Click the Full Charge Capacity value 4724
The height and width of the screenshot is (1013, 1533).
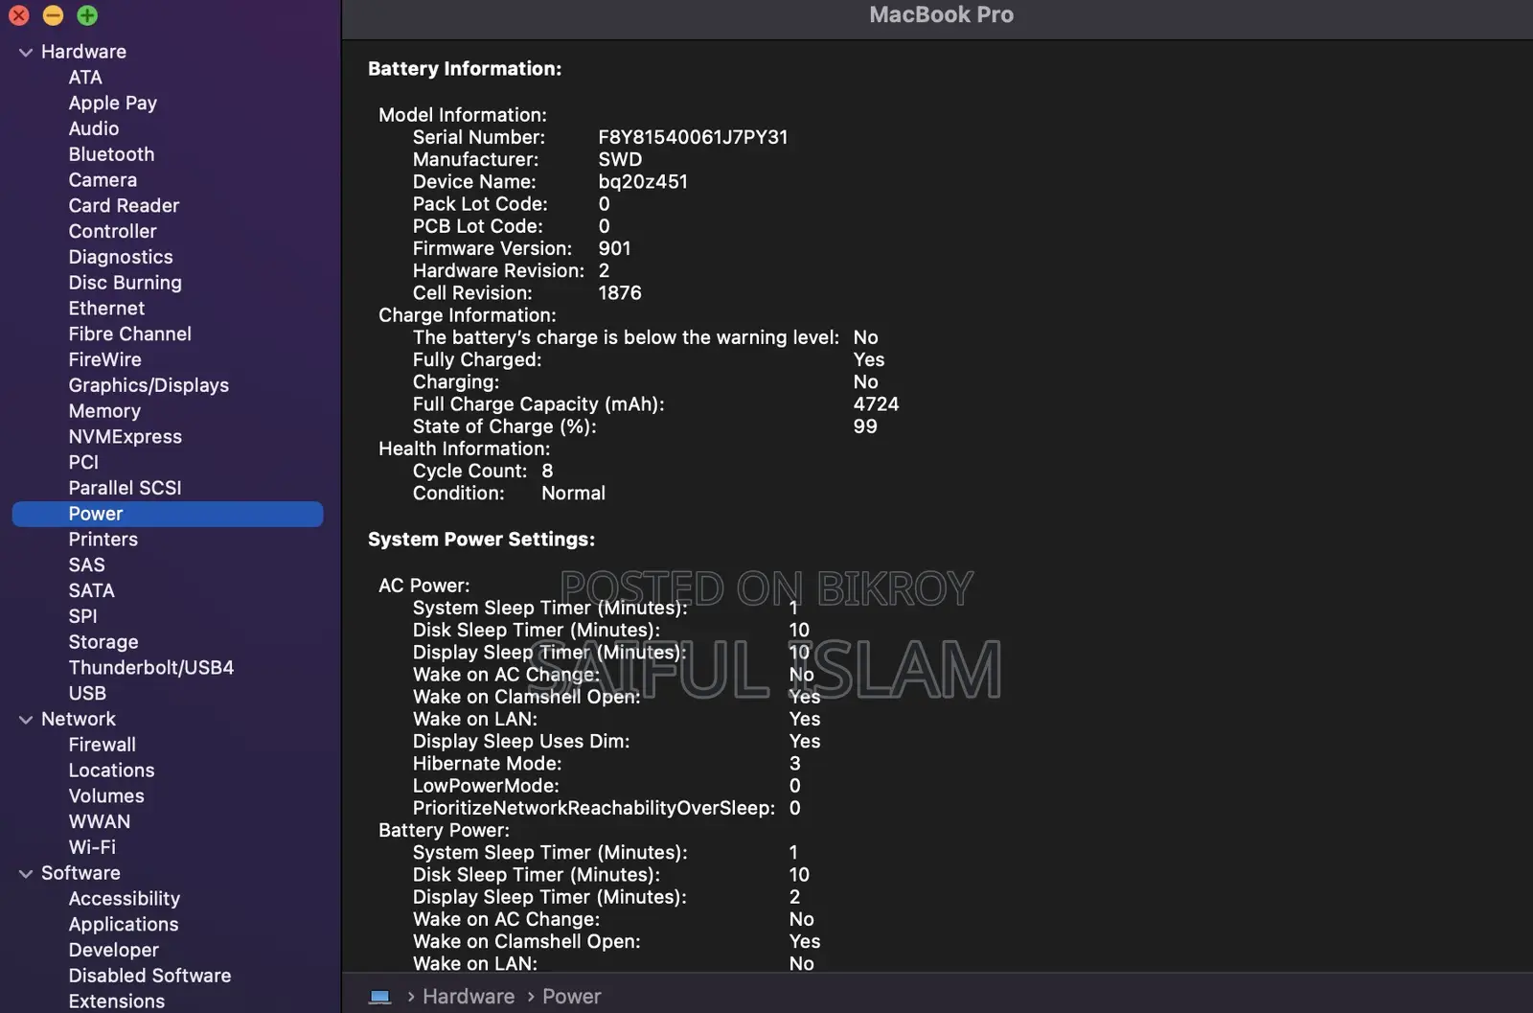[876, 404]
